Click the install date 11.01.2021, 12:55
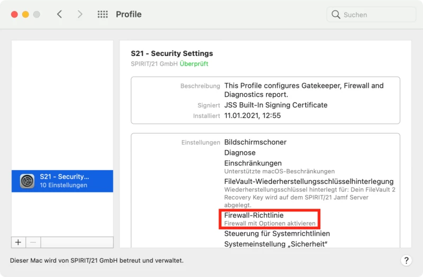 click(x=253, y=115)
